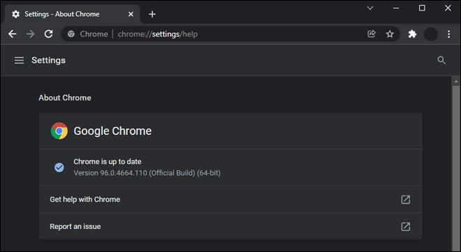Screen dimensions: 461x252
Task: Click the Settings page title
Action: 48,60
